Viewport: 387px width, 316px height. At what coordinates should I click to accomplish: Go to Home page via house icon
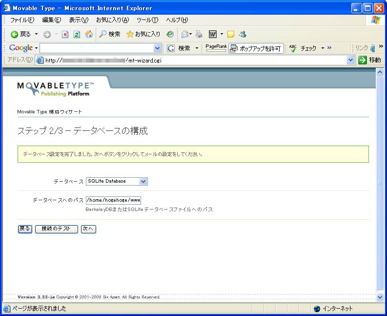coord(89,34)
